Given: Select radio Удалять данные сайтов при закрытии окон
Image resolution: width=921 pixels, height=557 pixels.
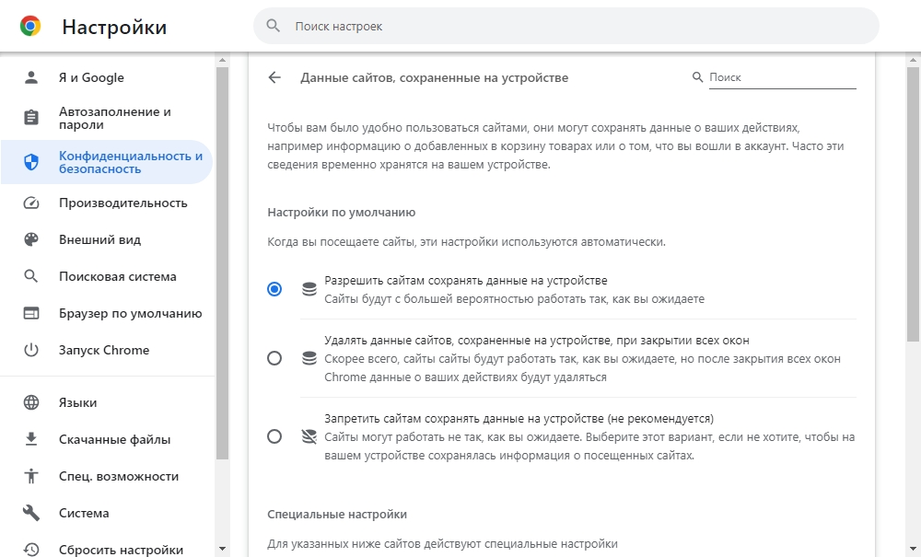Looking at the screenshot, I should (x=274, y=358).
